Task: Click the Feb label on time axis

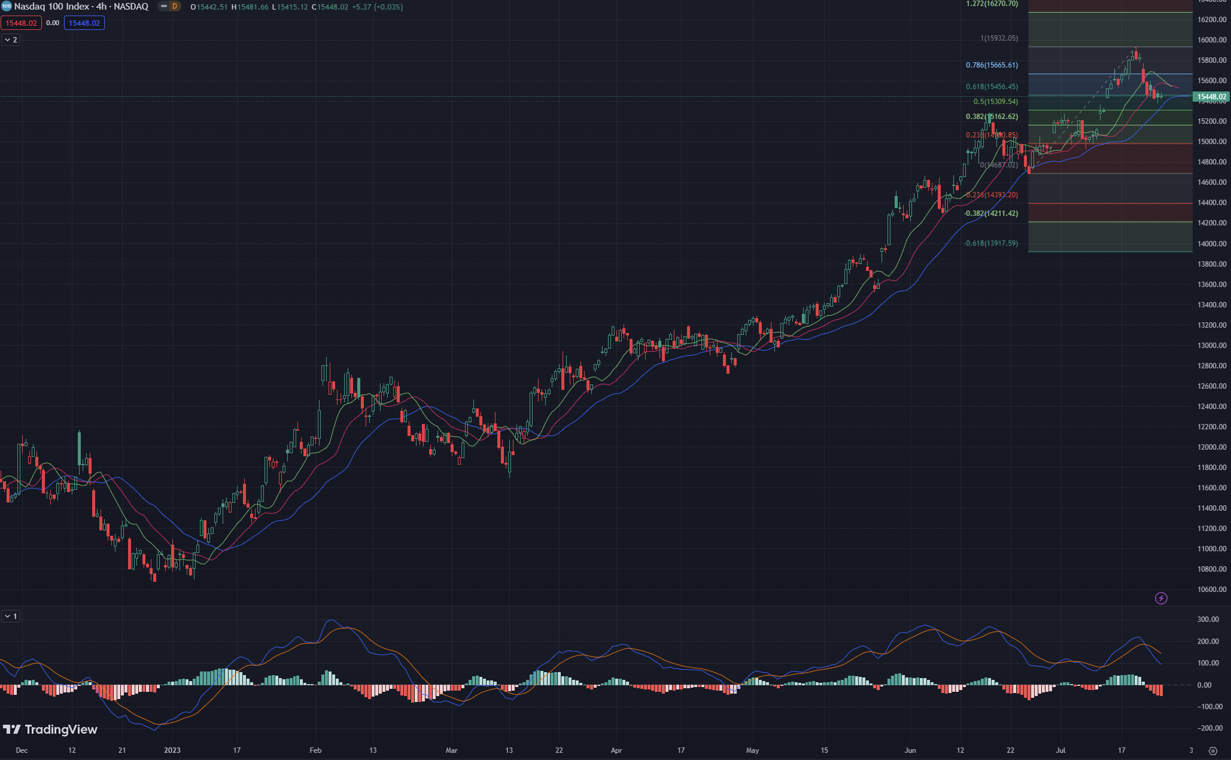Action: pos(315,750)
